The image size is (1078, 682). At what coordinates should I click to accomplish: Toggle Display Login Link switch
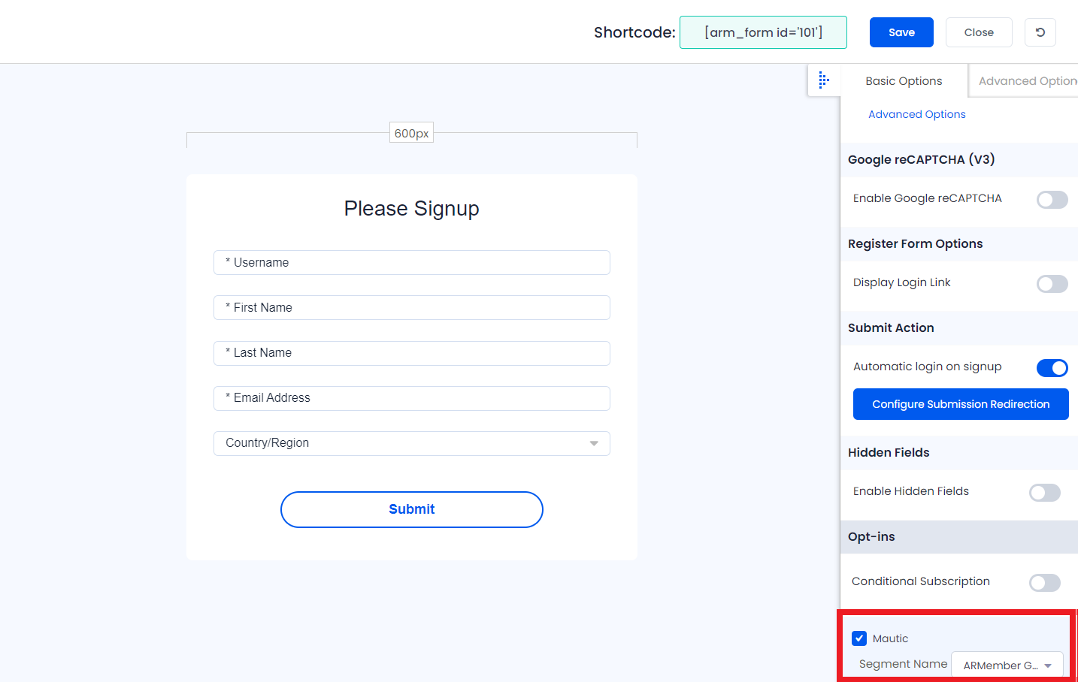[1052, 283]
